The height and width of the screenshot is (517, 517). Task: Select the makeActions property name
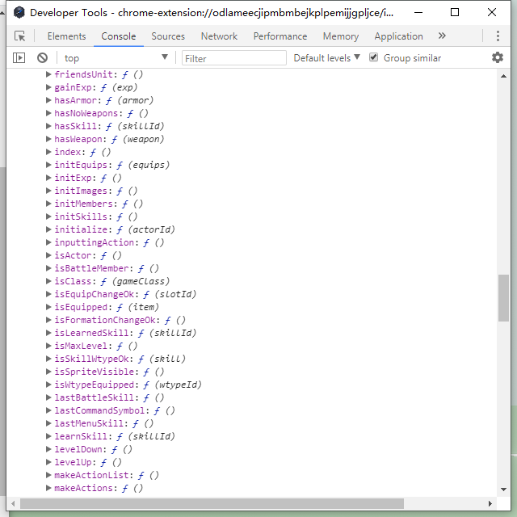coord(83,488)
